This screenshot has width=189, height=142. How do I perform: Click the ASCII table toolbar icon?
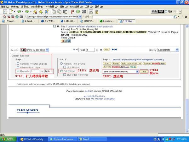pos(91,12)
